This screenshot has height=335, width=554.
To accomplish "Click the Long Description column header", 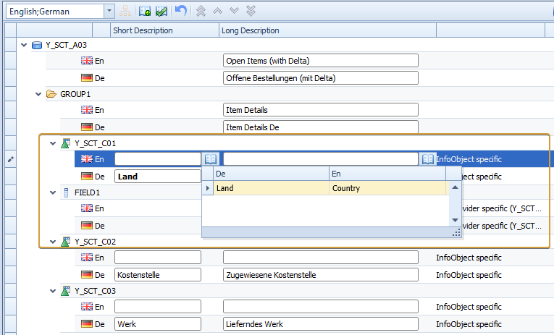I will pyautogui.click(x=251, y=30).
